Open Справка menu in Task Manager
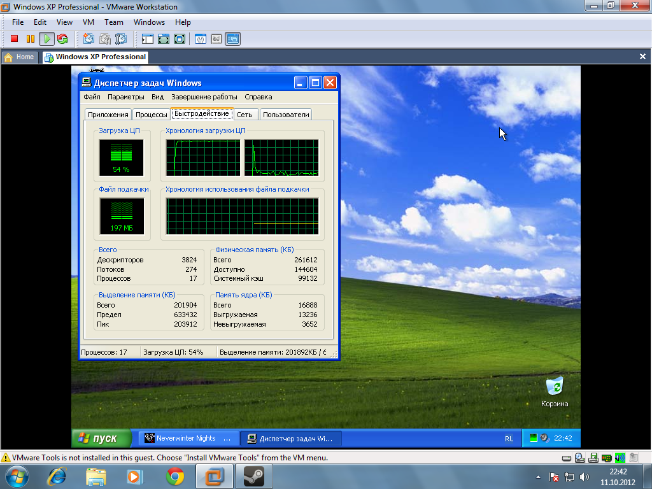Viewport: 652px width, 489px height. tap(259, 97)
